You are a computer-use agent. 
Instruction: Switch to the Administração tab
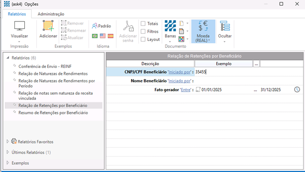coord(51,14)
